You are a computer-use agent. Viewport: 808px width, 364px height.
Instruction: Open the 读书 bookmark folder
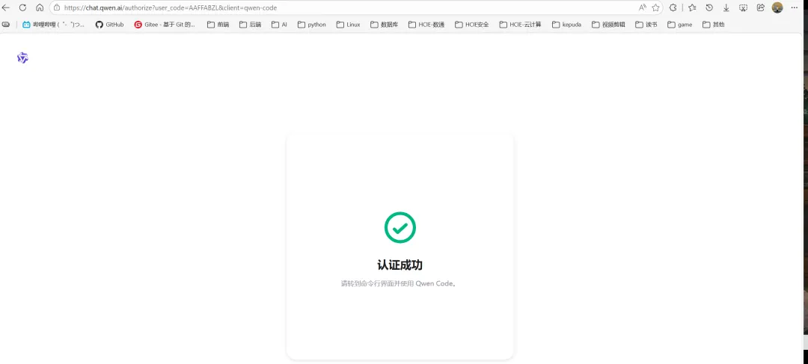646,24
